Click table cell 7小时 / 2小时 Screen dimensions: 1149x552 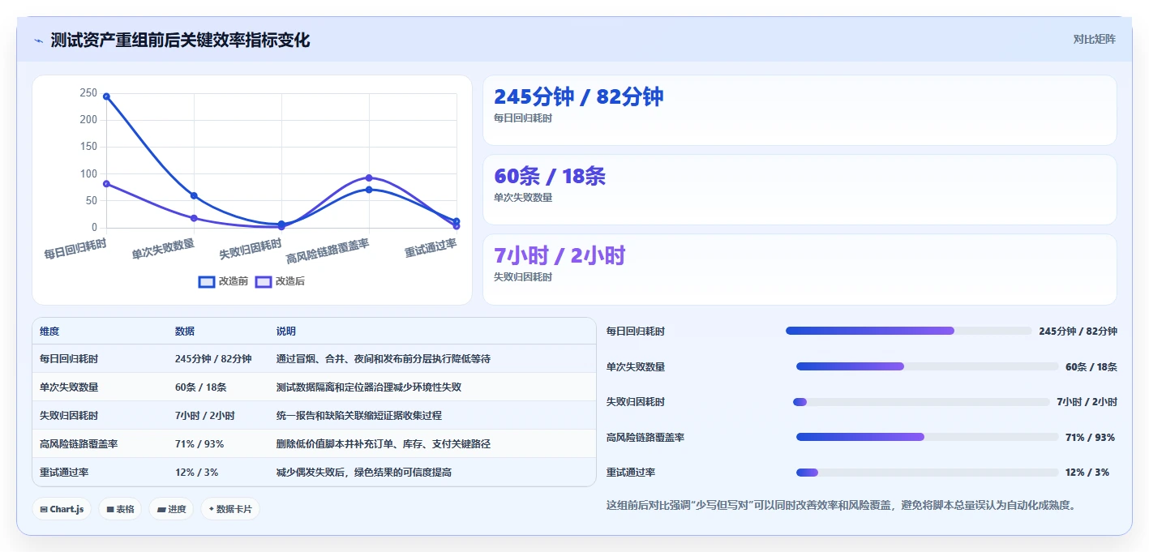tap(205, 415)
